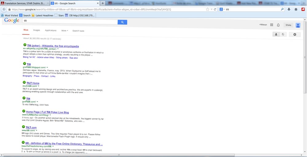Click the Google logo
The image size is (307, 157).
(x=12, y=20)
